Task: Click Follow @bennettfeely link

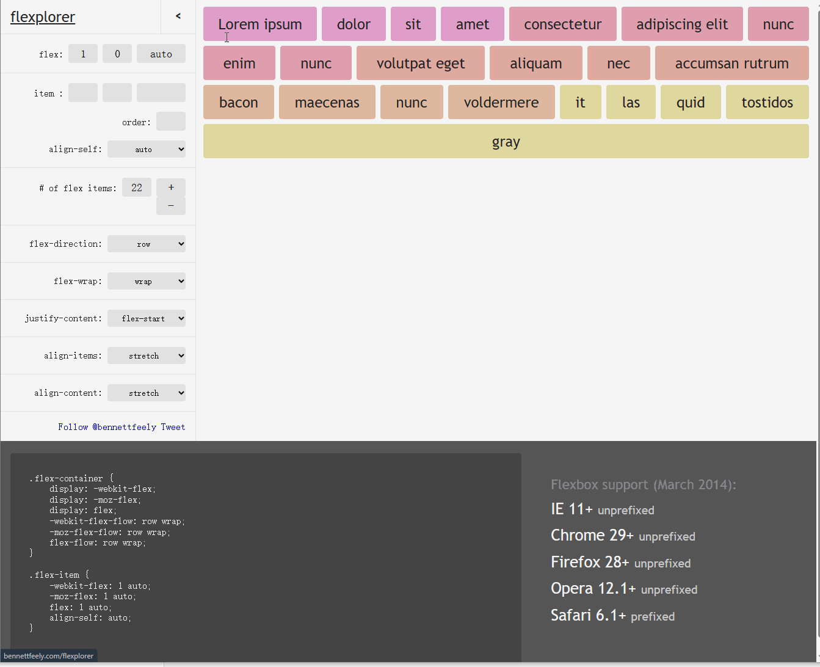Action: coord(107,427)
